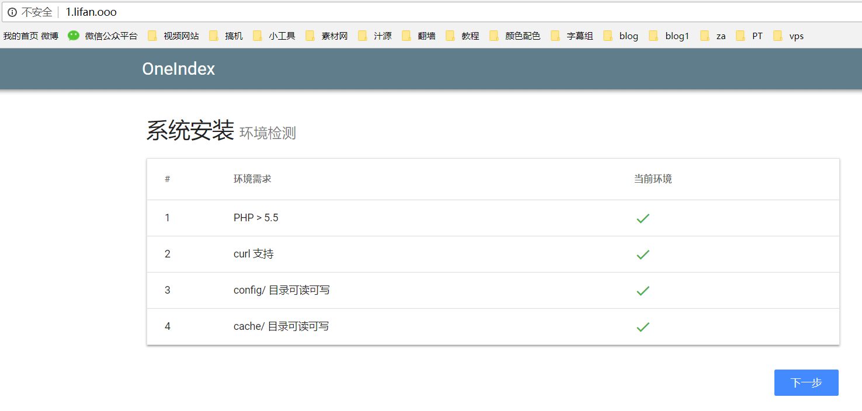Viewport: 862px width, 411px height.
Task: Click the 素材网 folder icon
Action: pyautogui.click(x=310, y=36)
